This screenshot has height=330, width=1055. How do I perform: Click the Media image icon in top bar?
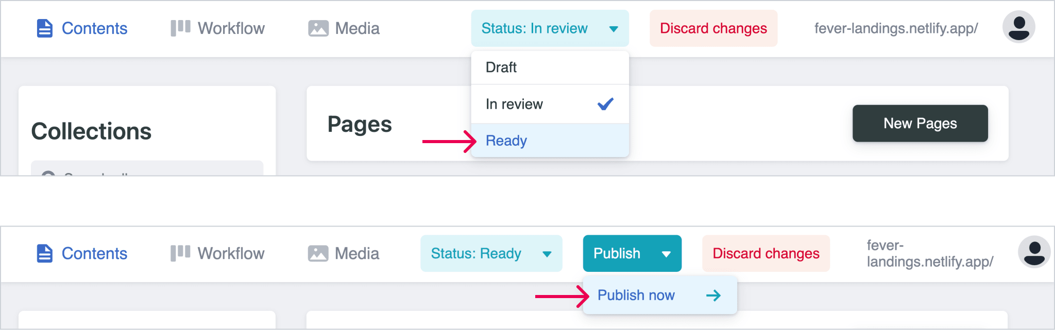(318, 28)
